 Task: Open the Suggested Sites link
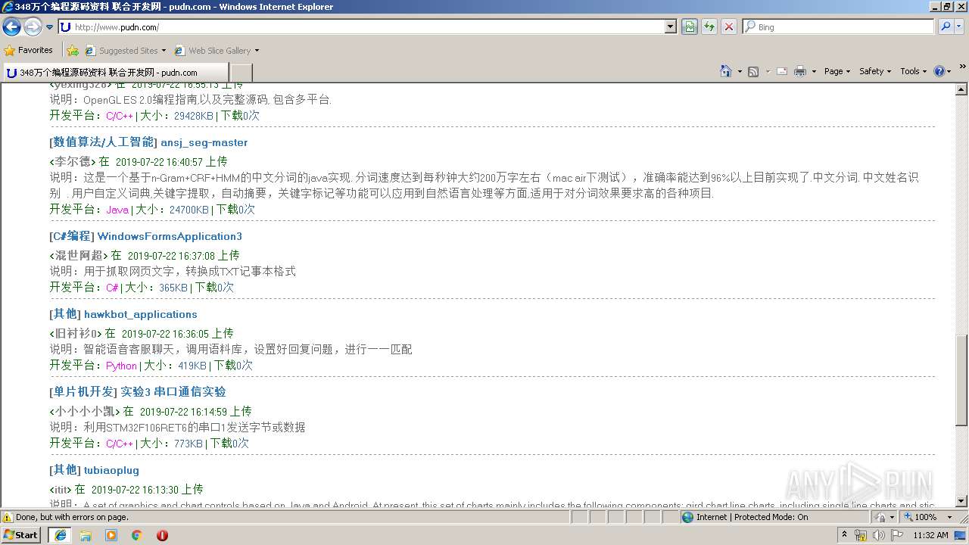tap(125, 51)
